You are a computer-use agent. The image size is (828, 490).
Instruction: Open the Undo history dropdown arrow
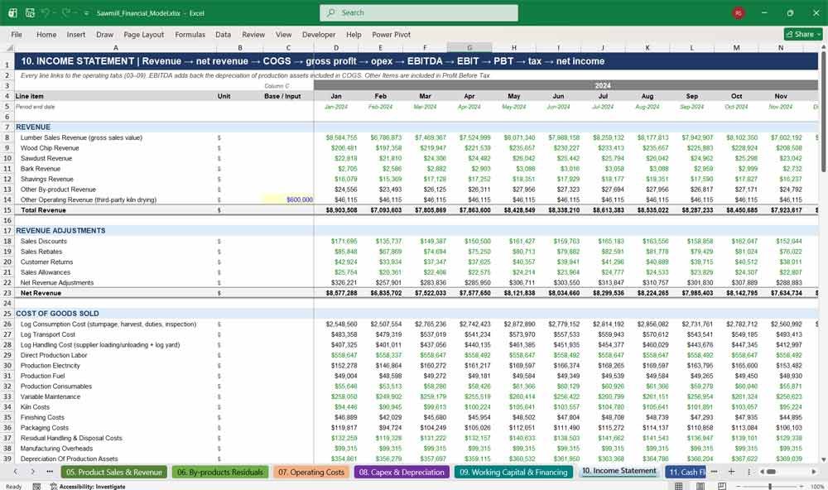click(55, 12)
